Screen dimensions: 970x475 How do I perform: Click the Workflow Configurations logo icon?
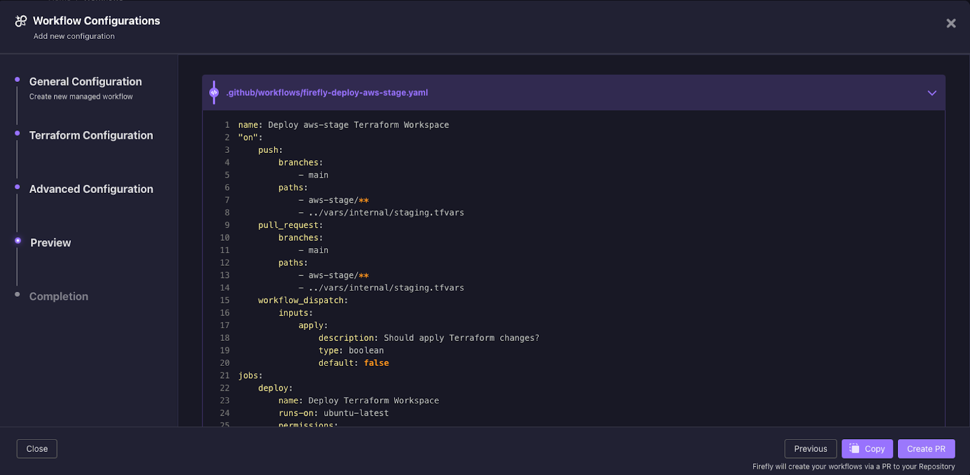(x=21, y=21)
